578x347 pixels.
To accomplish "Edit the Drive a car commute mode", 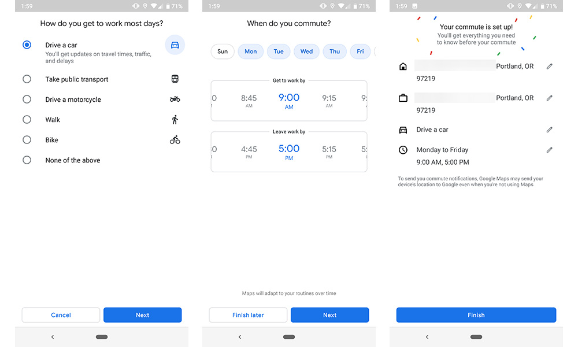I will tap(549, 130).
